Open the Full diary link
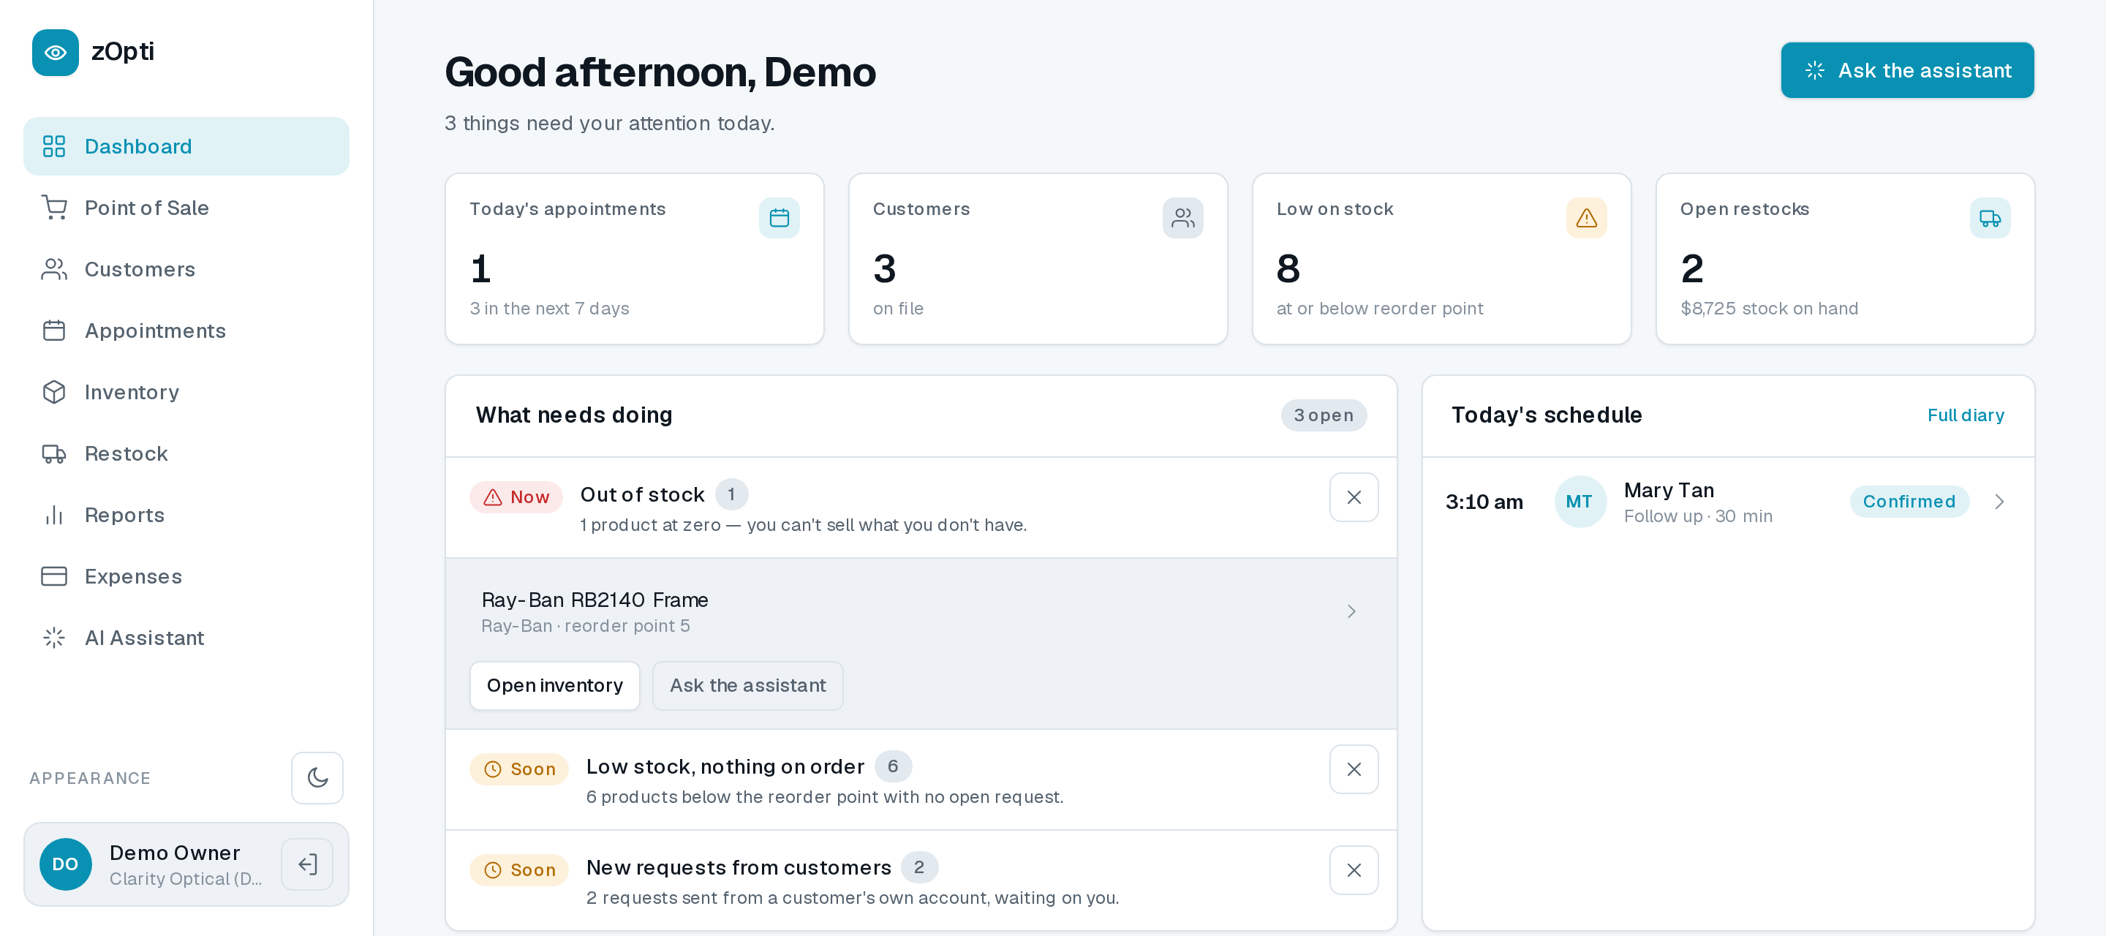 click(x=1966, y=415)
